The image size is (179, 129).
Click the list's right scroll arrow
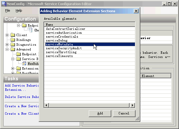point(132,105)
